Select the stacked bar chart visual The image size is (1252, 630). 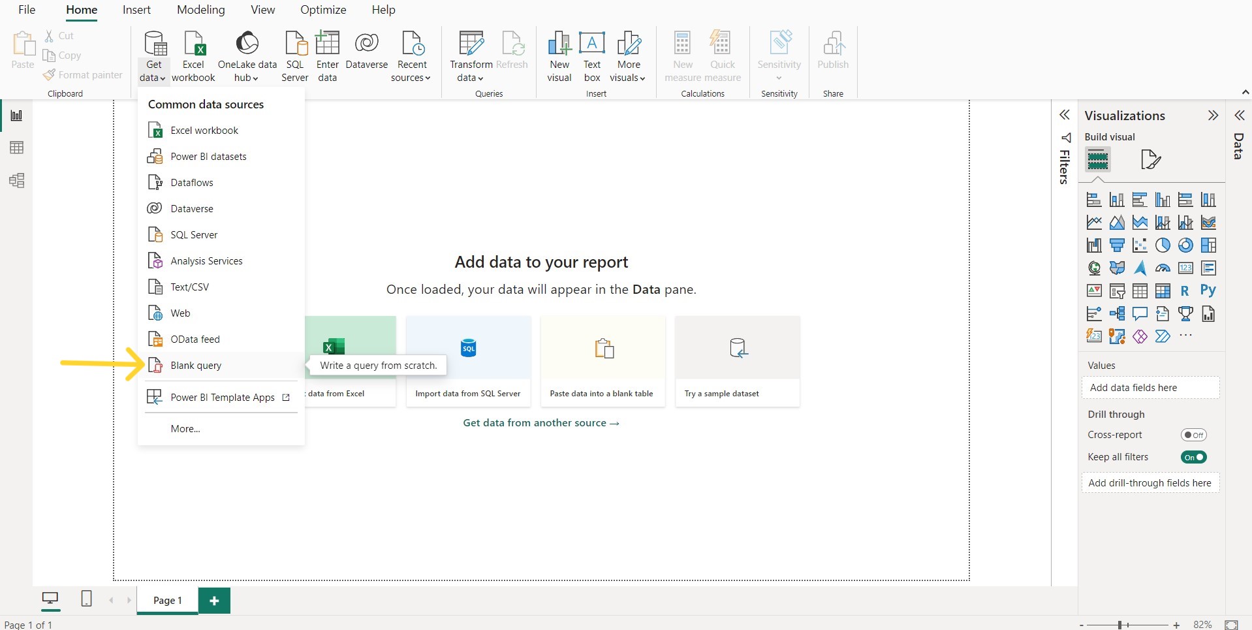click(1094, 199)
